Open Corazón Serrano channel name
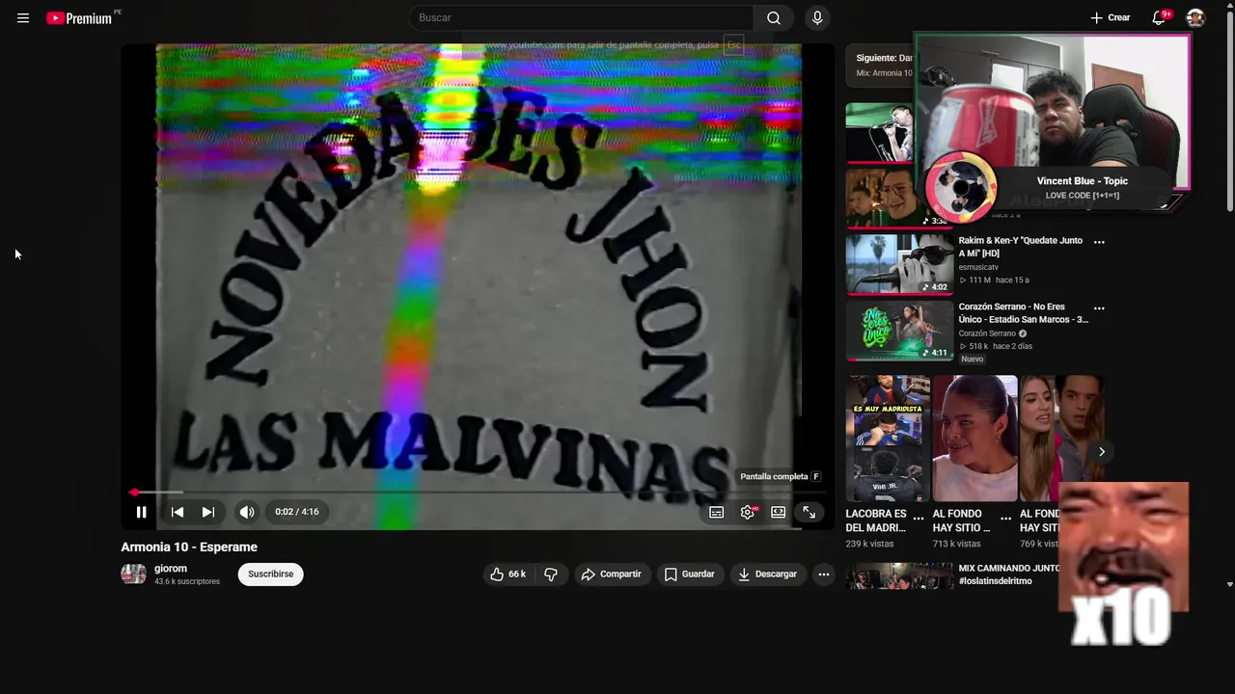 pyautogui.click(x=987, y=334)
